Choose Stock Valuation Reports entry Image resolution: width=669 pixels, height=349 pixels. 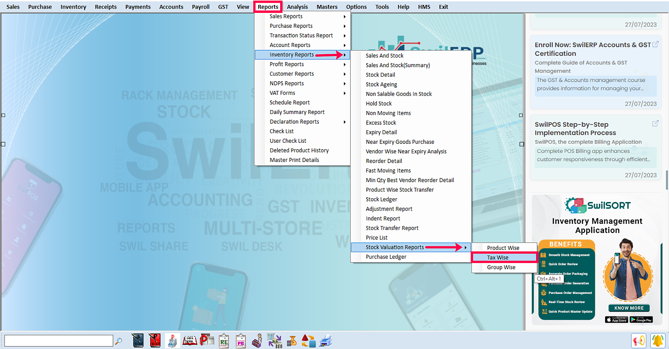click(411, 247)
